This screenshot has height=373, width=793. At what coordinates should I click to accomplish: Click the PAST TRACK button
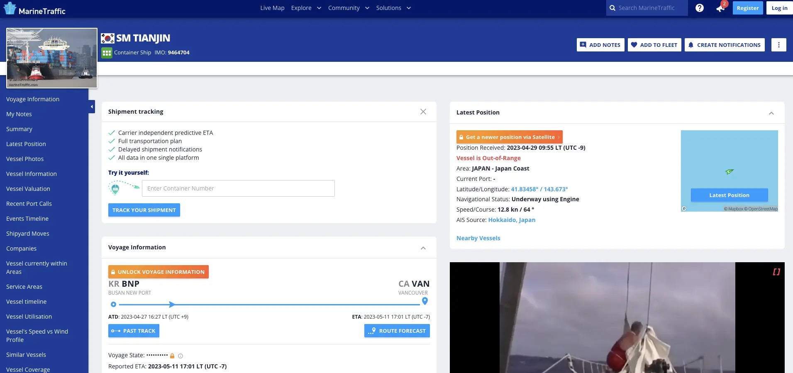[134, 331]
